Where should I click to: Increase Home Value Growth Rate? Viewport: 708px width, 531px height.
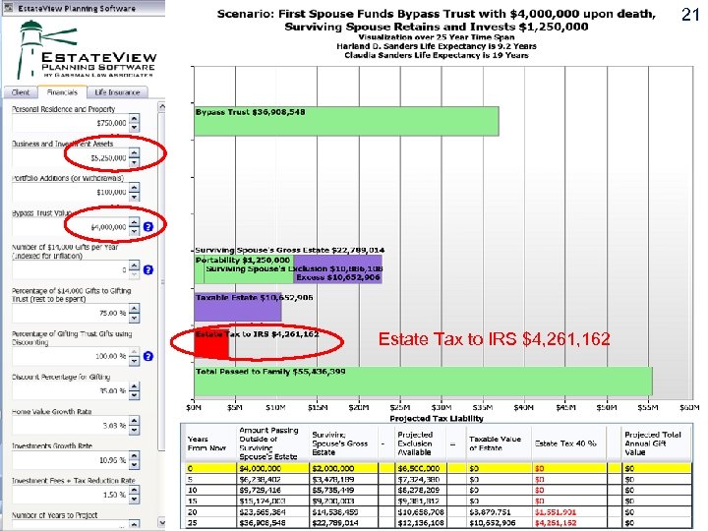coord(134,421)
